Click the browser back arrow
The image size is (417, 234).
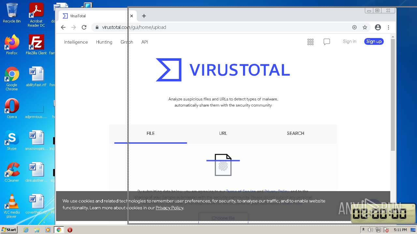[63, 27]
